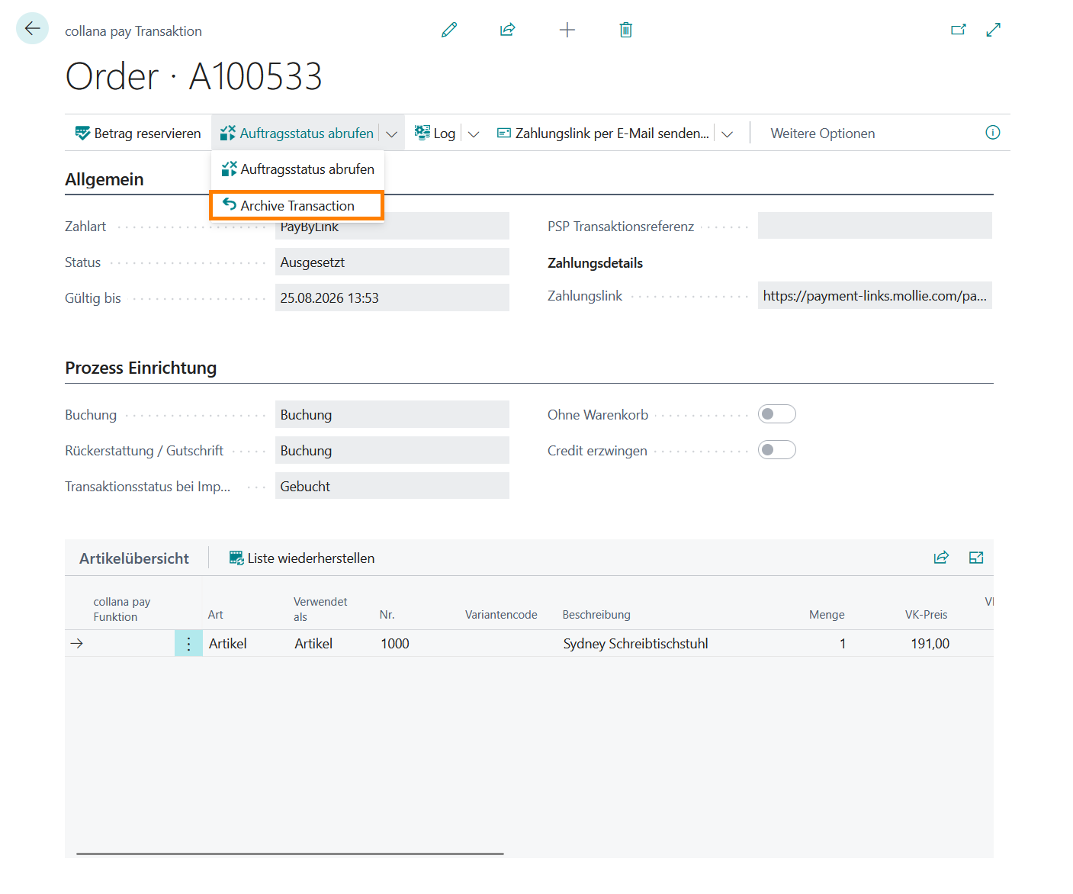Screen dimensions: 1073x894
Task: Select Auftragsstatus abrufen menu entry
Action: point(297,169)
